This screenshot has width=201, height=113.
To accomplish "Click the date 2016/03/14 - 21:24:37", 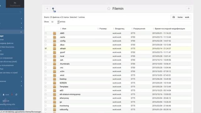I will click(161, 49).
